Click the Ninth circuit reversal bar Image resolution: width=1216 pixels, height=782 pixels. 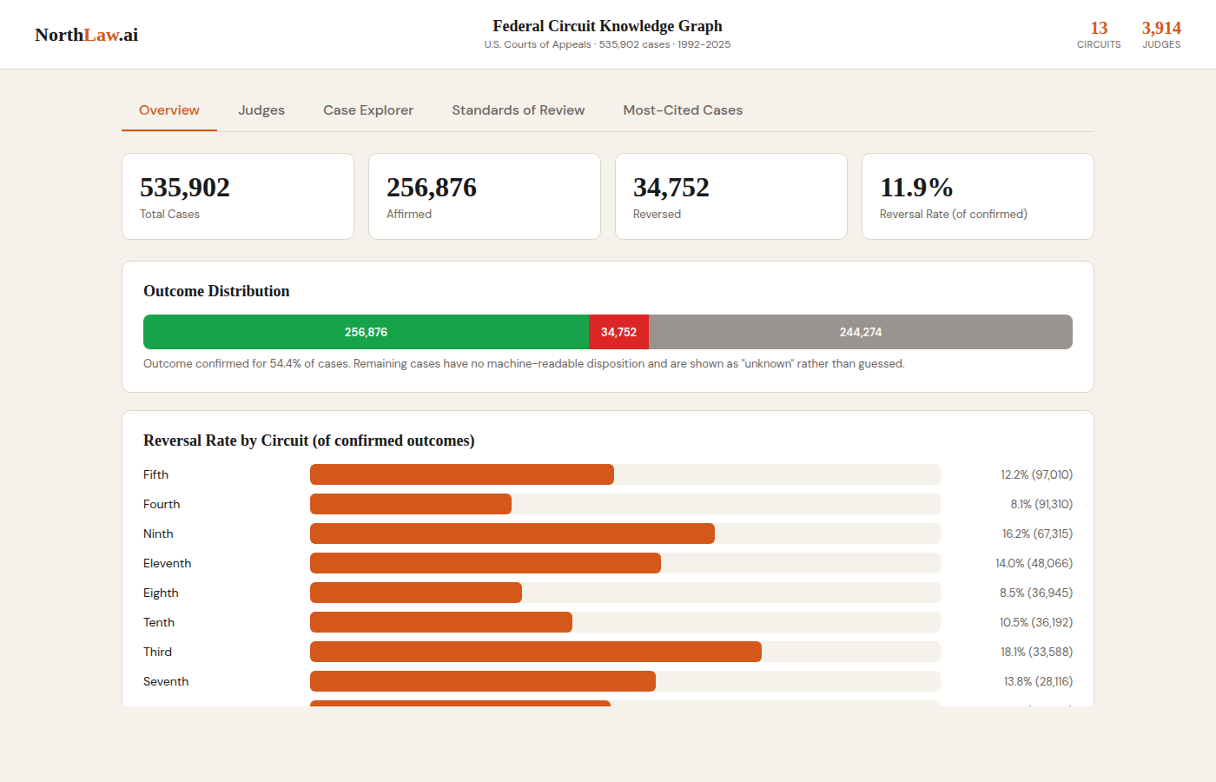[512, 533]
